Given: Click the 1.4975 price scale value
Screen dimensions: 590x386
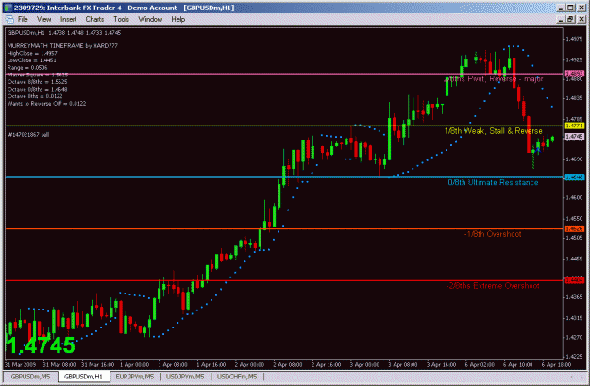Looking at the screenshot, I should [573, 39].
